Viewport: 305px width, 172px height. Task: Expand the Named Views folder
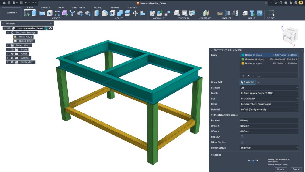point(8,45)
